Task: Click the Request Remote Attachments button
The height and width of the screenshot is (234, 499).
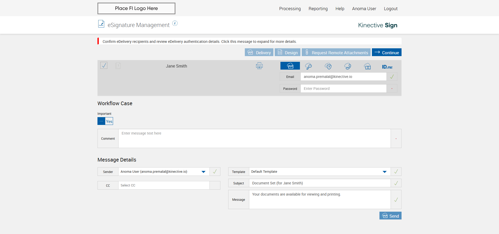Action: point(336,52)
